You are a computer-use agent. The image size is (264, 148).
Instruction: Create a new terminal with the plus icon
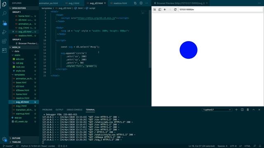(236, 110)
